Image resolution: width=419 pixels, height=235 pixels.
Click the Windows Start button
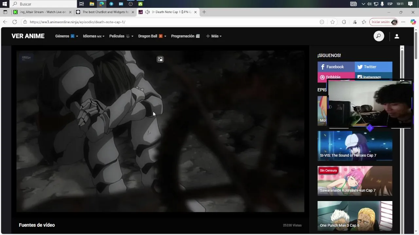pos(5,4)
